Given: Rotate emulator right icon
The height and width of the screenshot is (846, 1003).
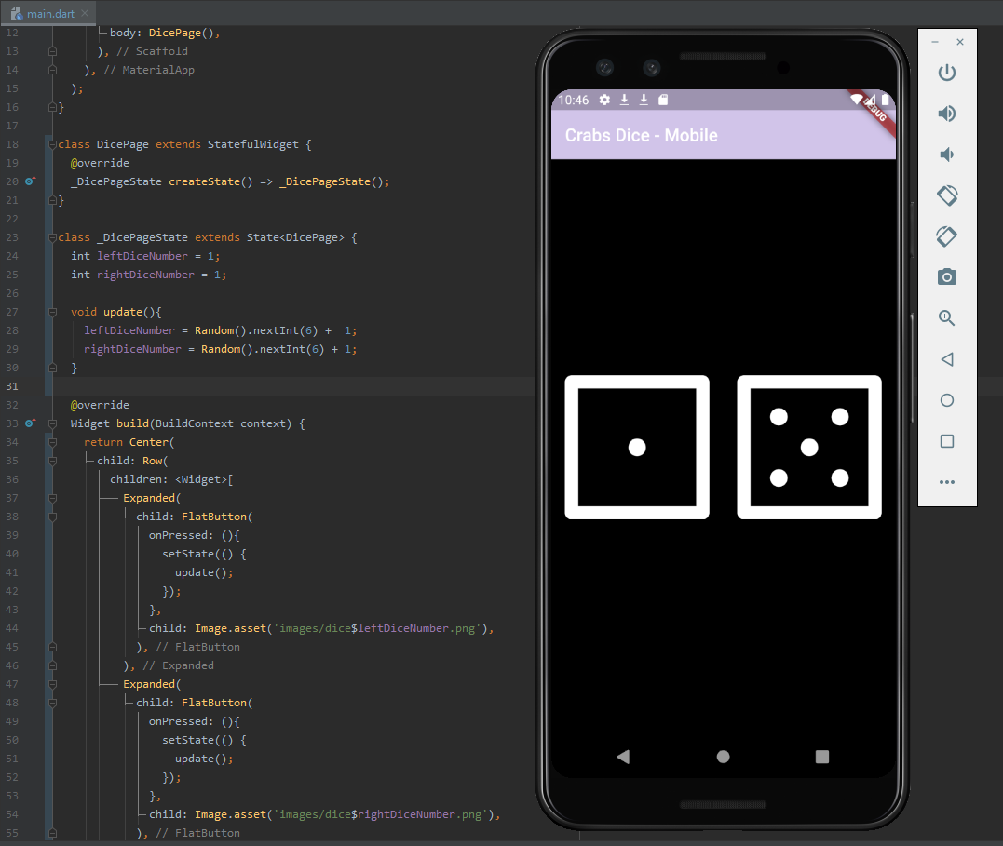Looking at the screenshot, I should coord(947,236).
